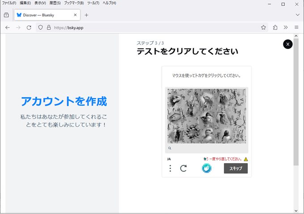Viewport: 304px width, 214px height.
Task: Go back to previous page
Action: pos(7,28)
